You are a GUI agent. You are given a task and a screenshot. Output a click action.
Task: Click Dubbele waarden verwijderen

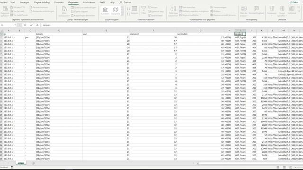click(x=194, y=11)
